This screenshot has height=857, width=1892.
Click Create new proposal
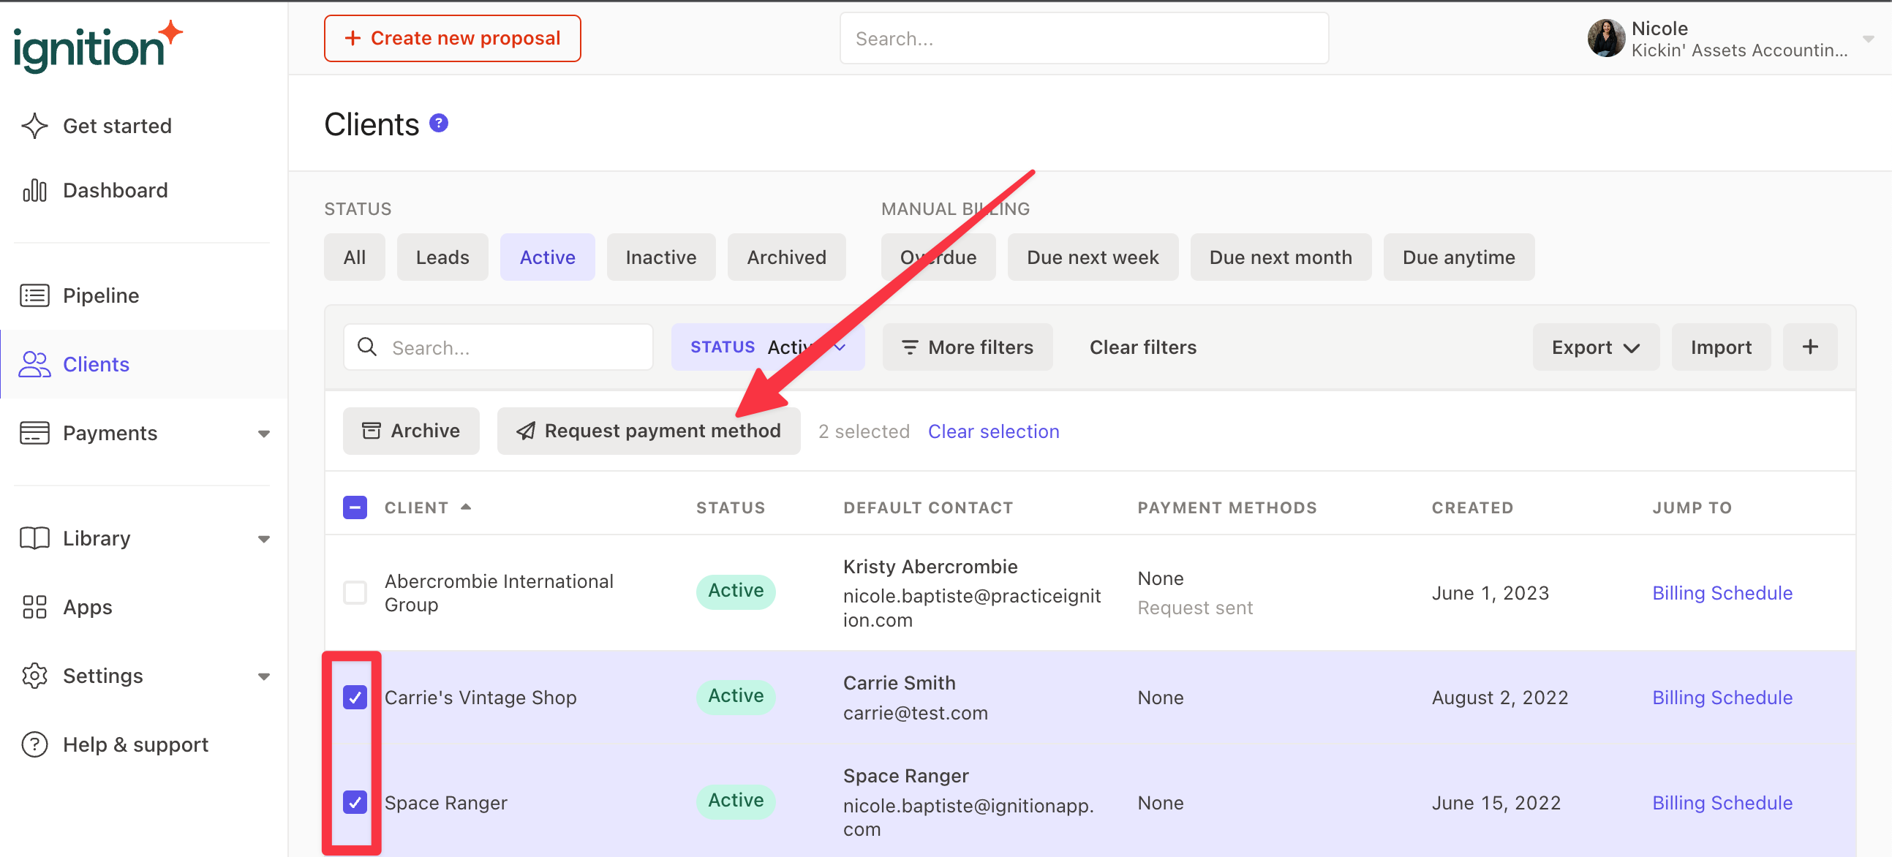pyautogui.click(x=453, y=38)
